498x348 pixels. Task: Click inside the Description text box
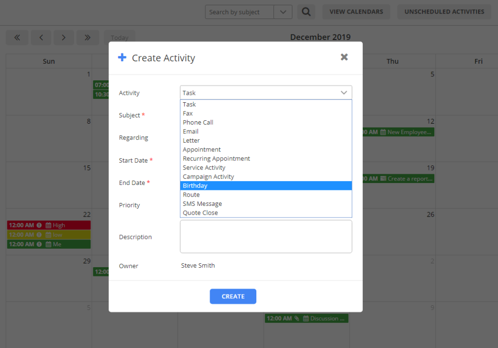pyautogui.click(x=266, y=237)
